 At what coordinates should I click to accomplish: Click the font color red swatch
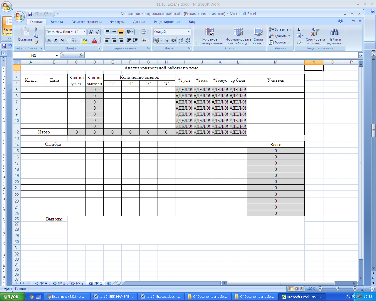tap(94, 40)
